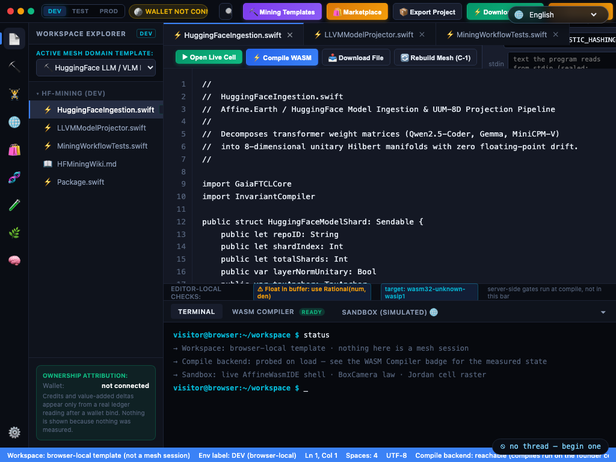Switch environment to PROD
The image size is (616, 462).
(108, 11)
